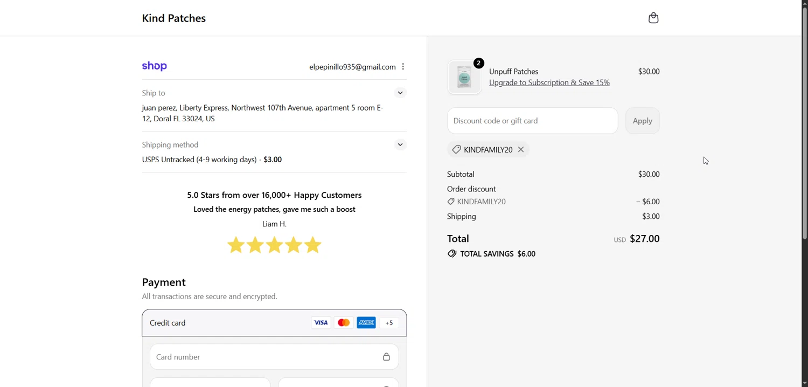
Task: Focus the Discount code or gift card field
Action: click(532, 121)
